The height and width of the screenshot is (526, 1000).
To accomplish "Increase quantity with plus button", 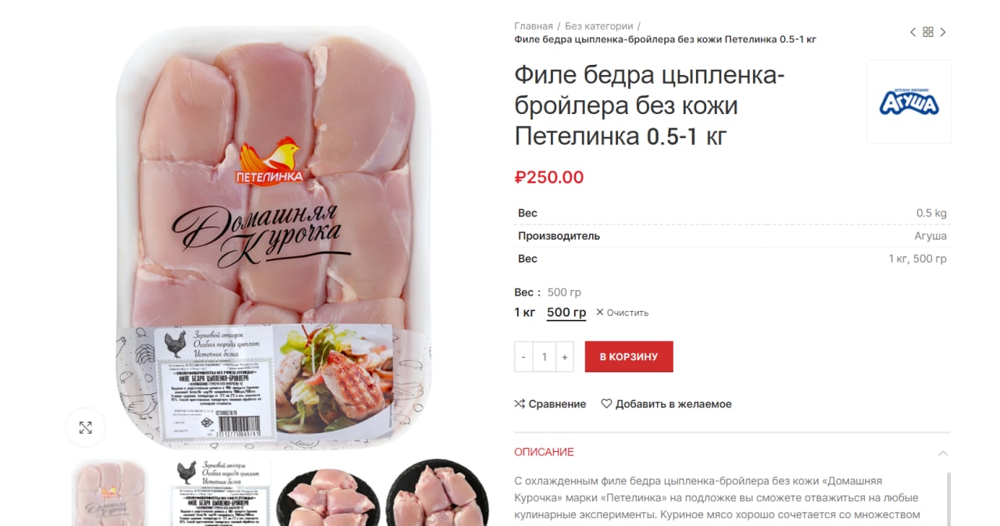I will [x=564, y=357].
